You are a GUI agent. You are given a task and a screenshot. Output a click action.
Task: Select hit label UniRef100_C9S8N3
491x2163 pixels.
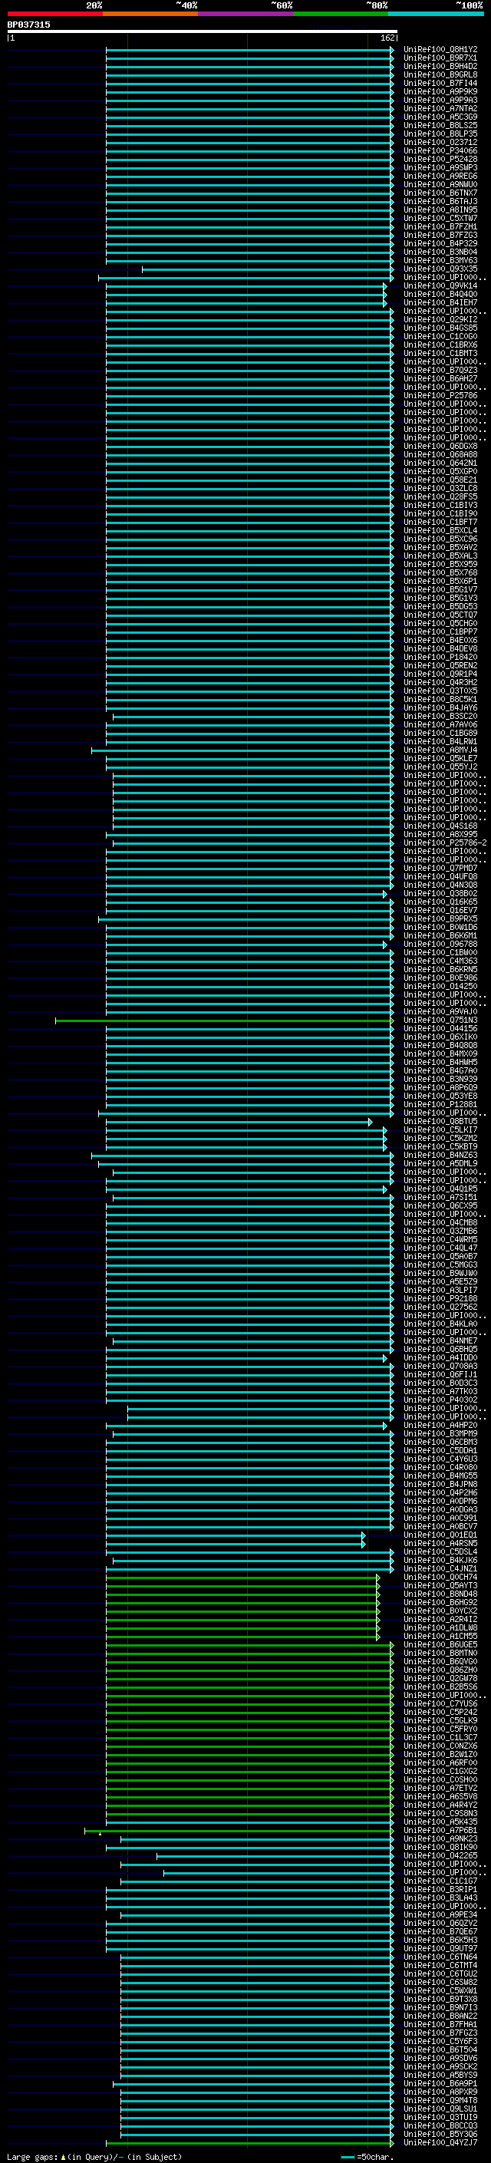point(440,1813)
